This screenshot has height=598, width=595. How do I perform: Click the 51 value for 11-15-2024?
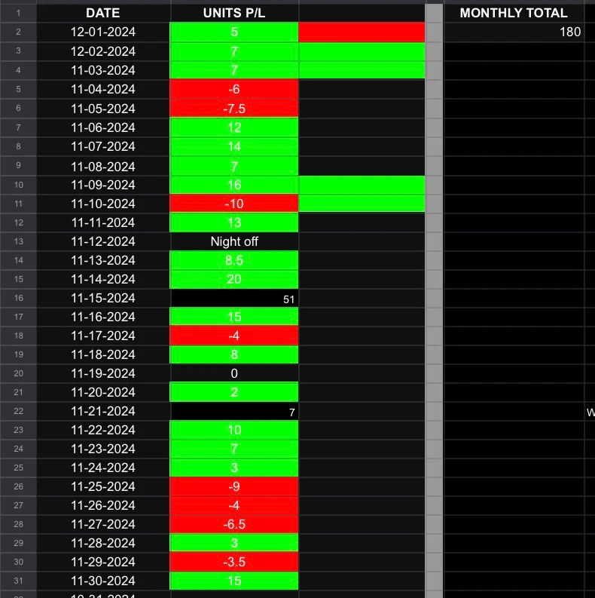[234, 298]
